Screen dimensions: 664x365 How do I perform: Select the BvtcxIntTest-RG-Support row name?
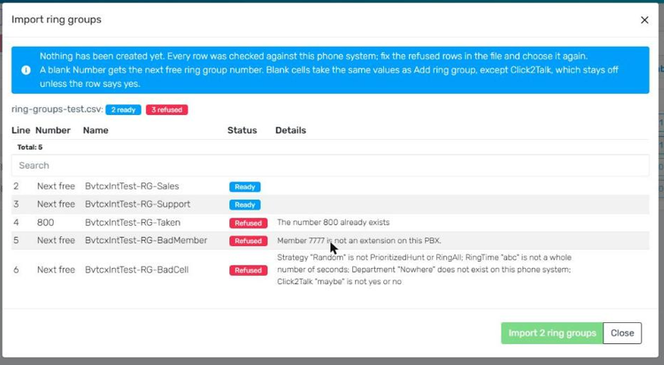[x=138, y=204]
